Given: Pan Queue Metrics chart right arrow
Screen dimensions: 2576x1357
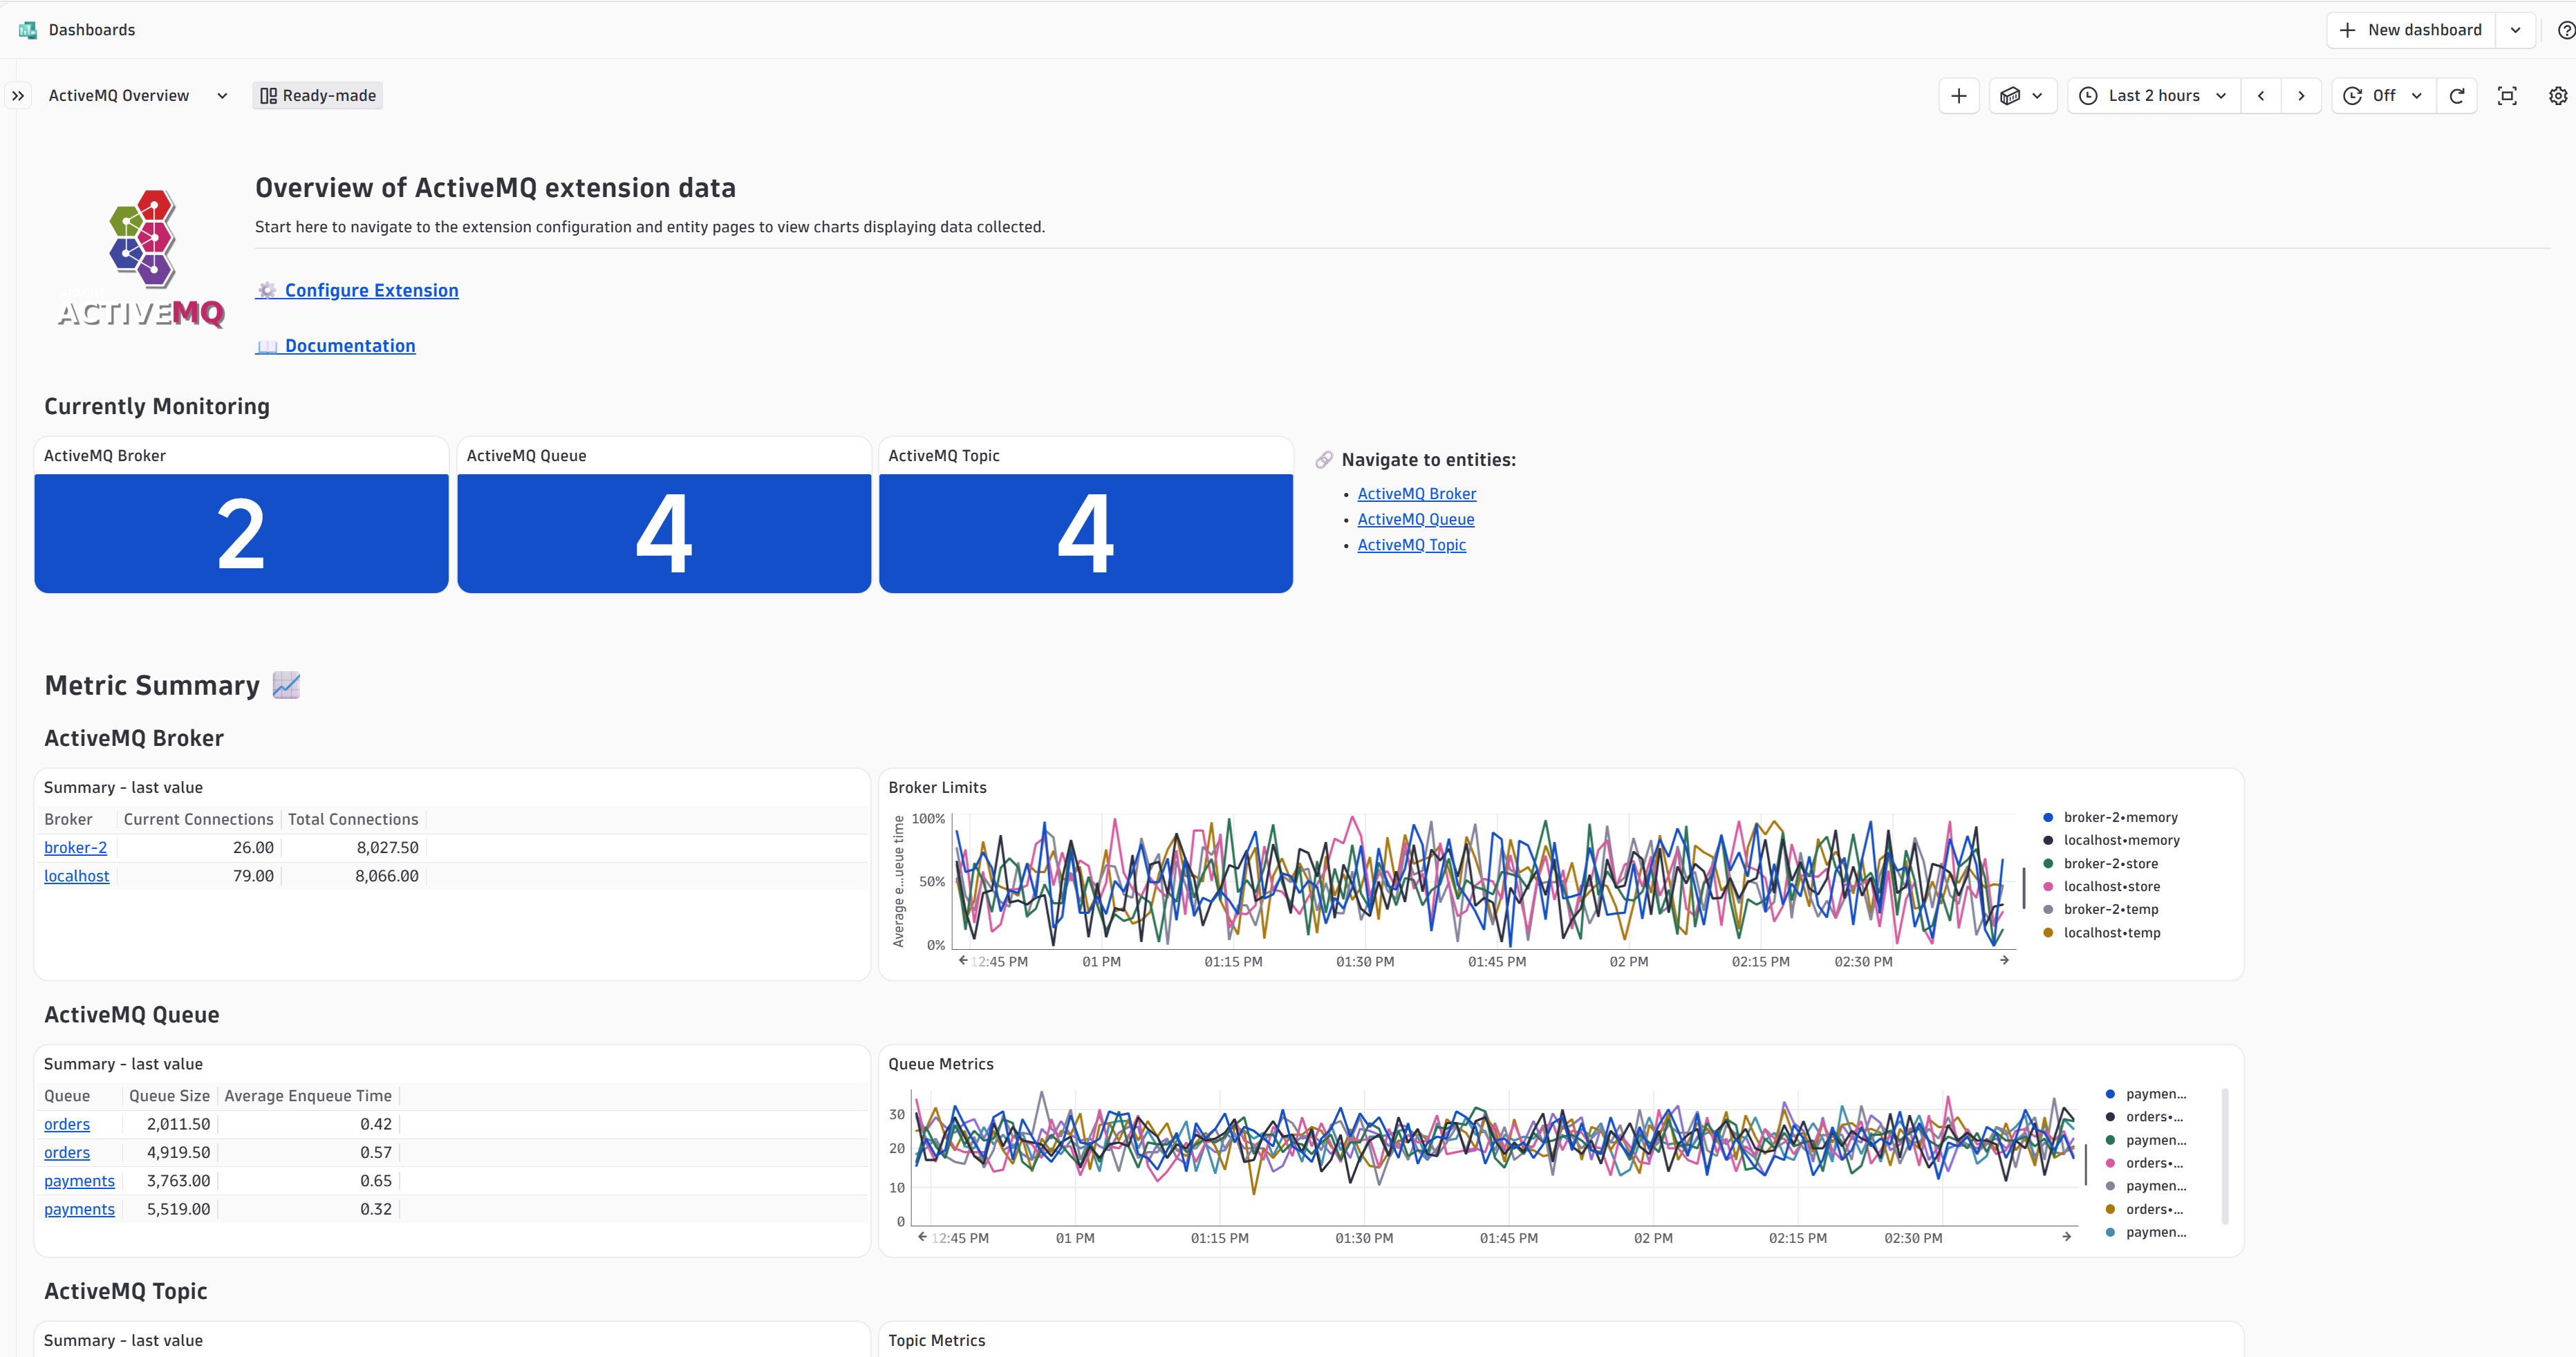Looking at the screenshot, I should click(x=2066, y=1238).
